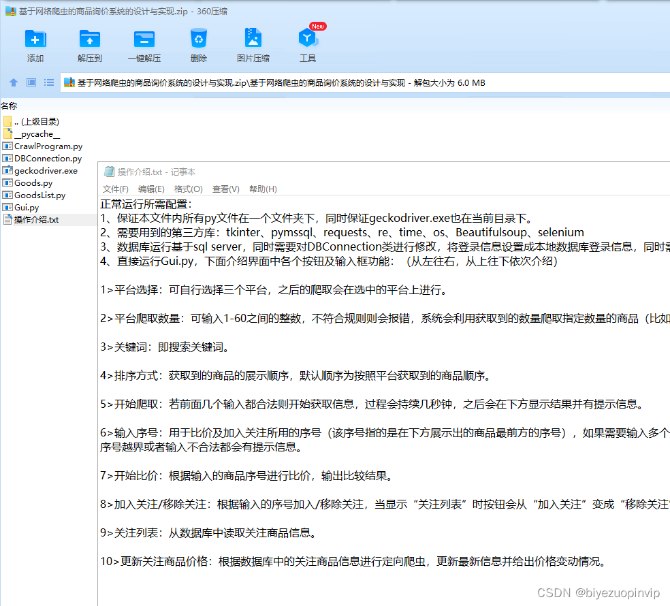Switch to icon view mode button
670x606 pixels.
31,82
